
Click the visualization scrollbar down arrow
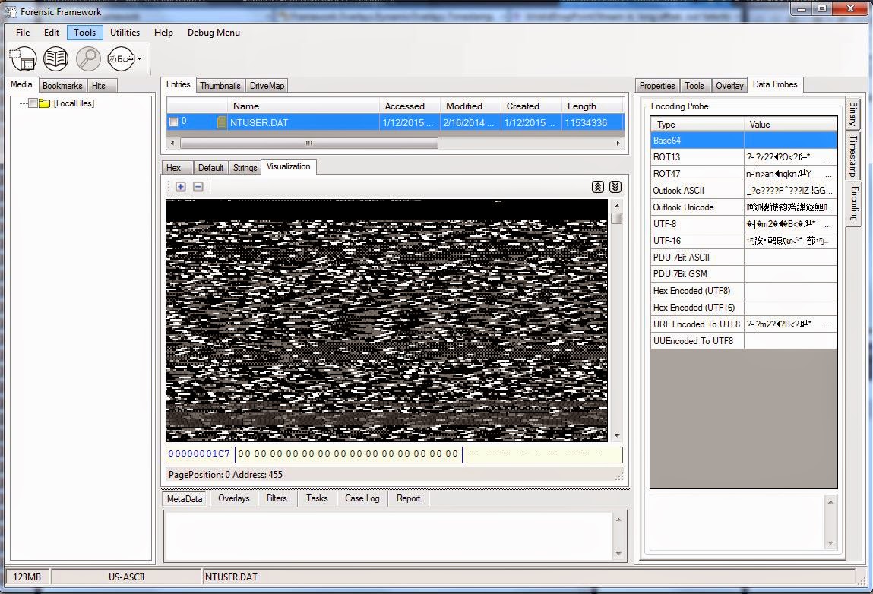point(616,436)
